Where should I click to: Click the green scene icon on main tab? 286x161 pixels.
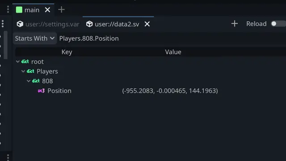(19, 10)
